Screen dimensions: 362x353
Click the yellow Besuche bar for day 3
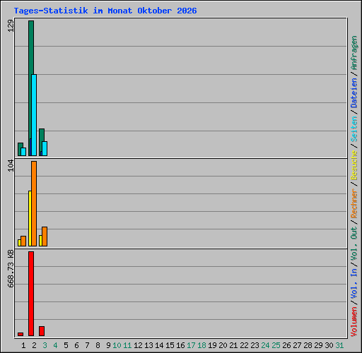(x=40, y=241)
